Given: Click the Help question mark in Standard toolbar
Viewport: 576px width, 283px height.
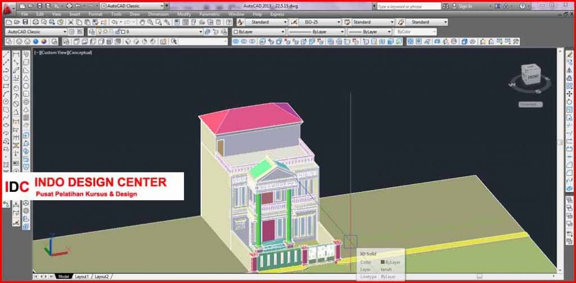Looking at the screenshot, I should tap(228, 23).
